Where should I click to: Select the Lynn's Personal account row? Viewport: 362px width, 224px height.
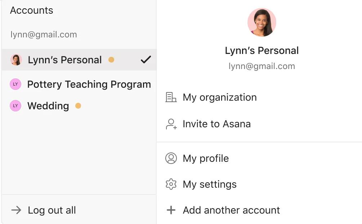coord(65,60)
